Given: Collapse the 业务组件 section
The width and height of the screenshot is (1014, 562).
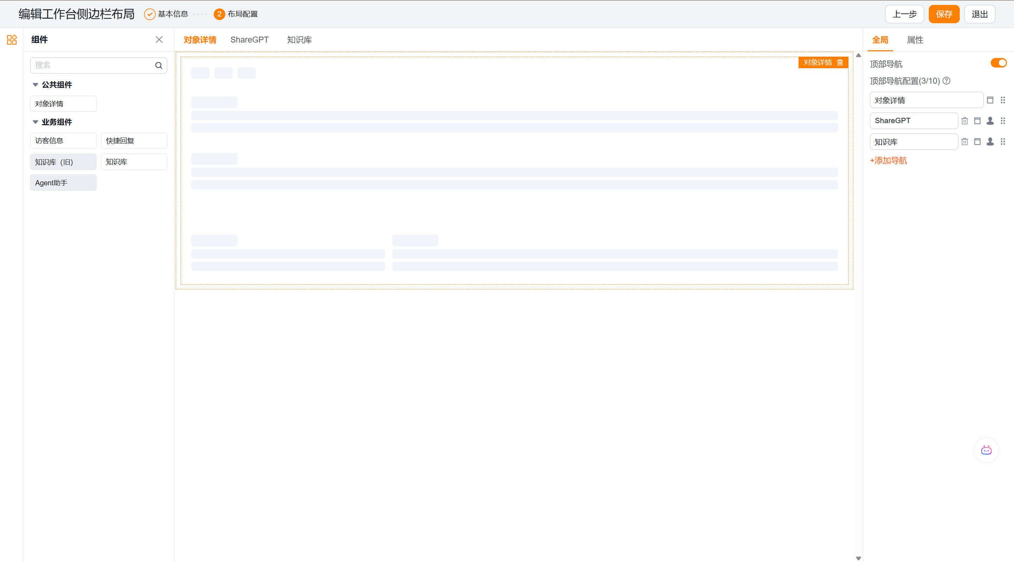Looking at the screenshot, I should (36, 122).
